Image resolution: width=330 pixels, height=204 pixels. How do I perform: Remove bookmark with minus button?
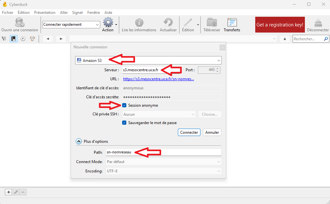click(x=23, y=192)
